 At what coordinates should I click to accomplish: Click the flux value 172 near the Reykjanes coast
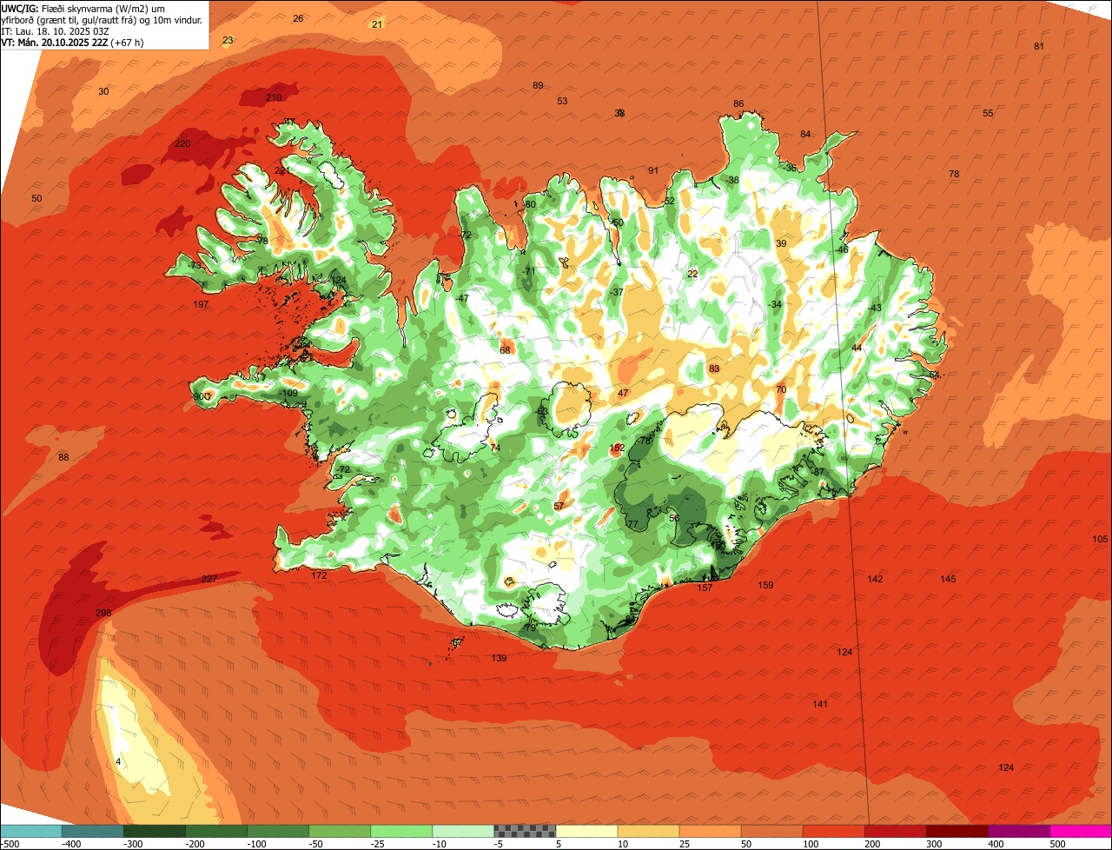pos(320,575)
